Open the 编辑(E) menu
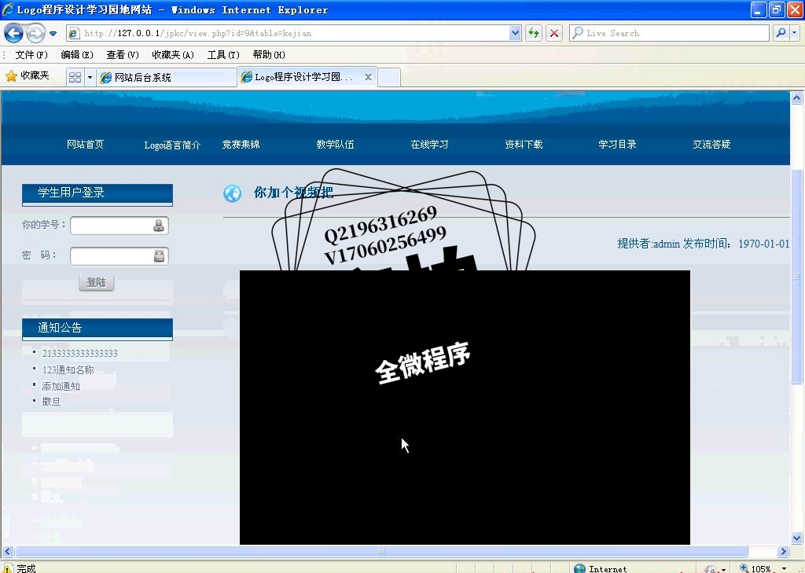Screen dimensions: 805x573 76,54
